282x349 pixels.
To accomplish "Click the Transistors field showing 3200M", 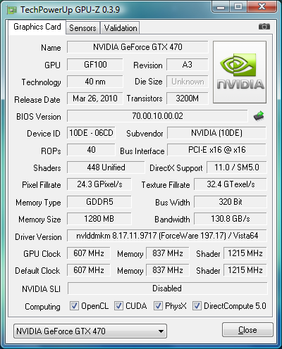I will [188, 99].
